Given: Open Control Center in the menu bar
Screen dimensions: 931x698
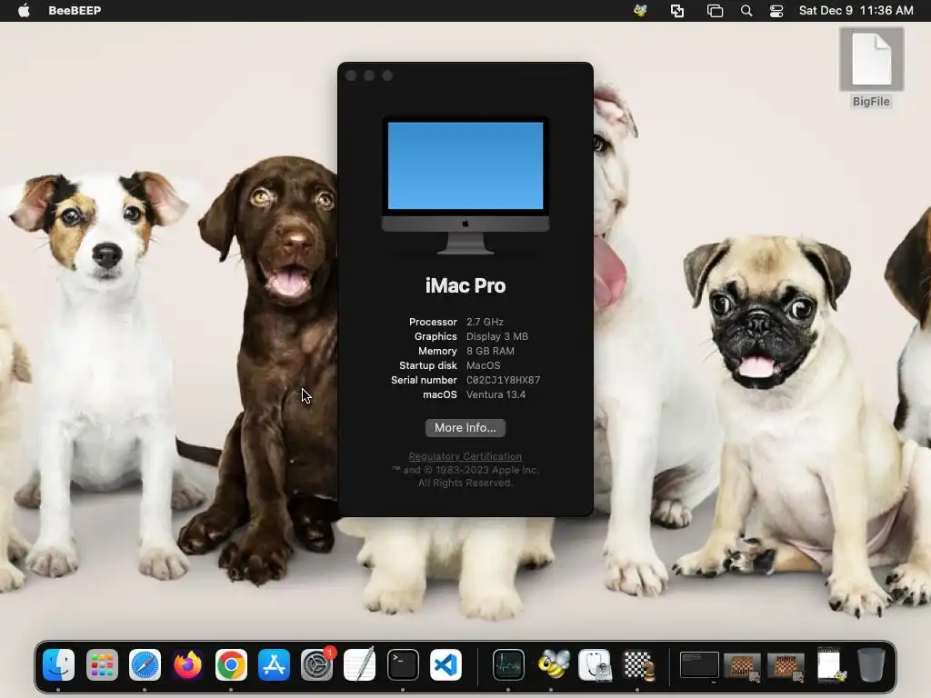Looking at the screenshot, I should pos(776,11).
